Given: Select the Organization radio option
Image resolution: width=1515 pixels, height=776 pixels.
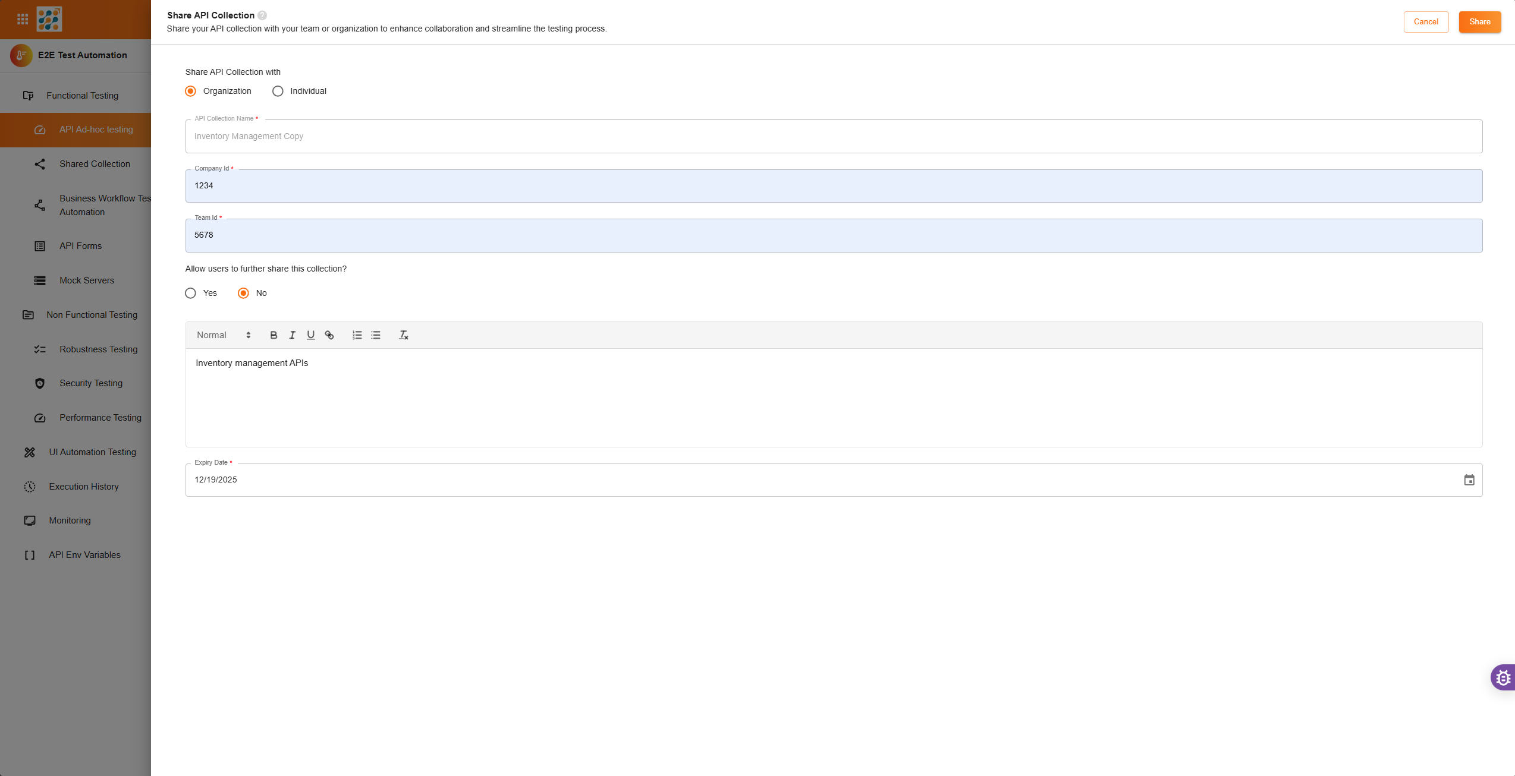Looking at the screenshot, I should tap(190, 91).
